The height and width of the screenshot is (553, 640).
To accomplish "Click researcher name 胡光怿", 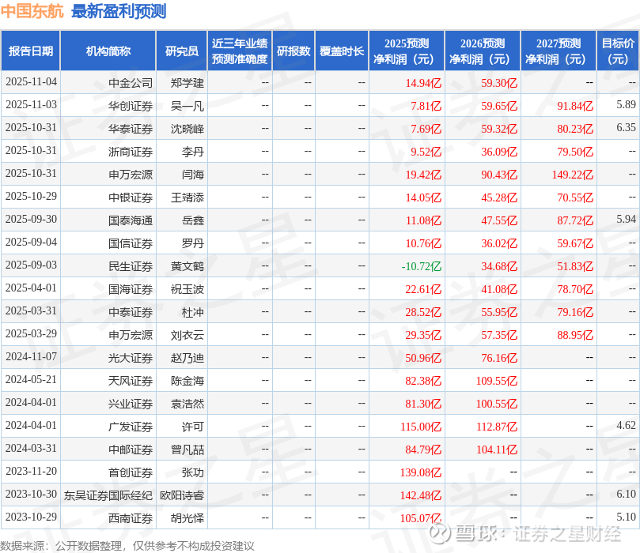I will (x=187, y=518).
